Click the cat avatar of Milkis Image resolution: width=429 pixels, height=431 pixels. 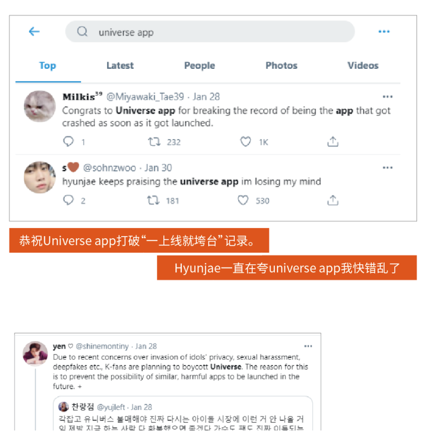point(39,106)
